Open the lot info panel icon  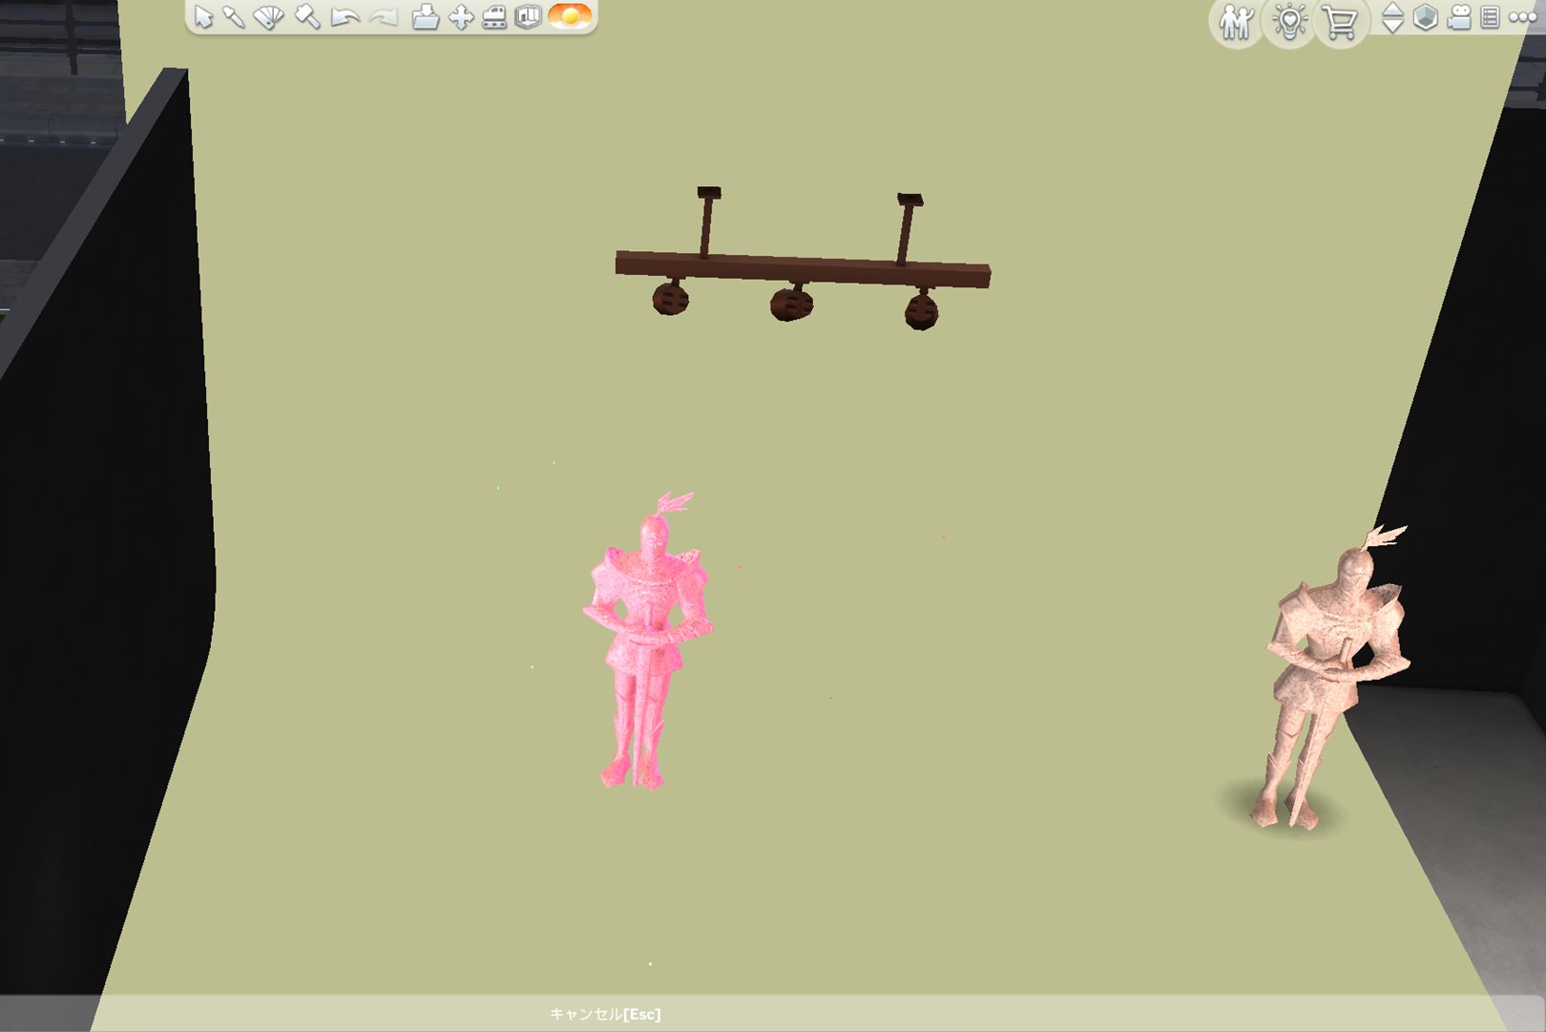click(x=528, y=16)
